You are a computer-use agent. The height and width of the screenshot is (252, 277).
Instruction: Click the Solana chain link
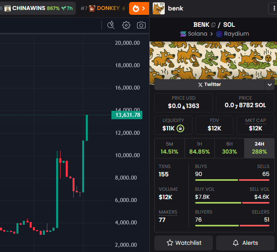(x=194, y=34)
